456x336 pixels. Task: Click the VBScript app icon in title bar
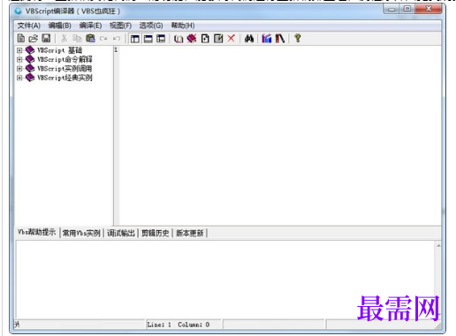(19, 11)
